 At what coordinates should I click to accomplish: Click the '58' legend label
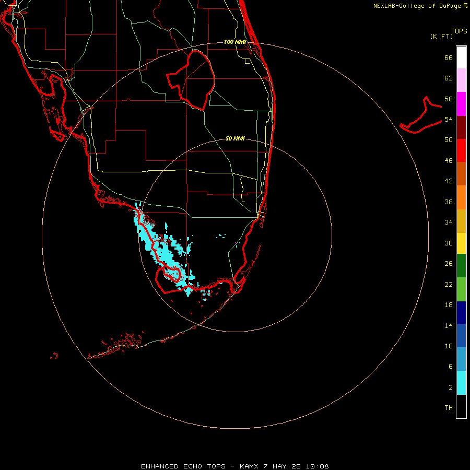449,99
